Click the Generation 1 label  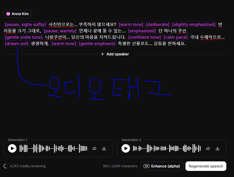point(18,140)
